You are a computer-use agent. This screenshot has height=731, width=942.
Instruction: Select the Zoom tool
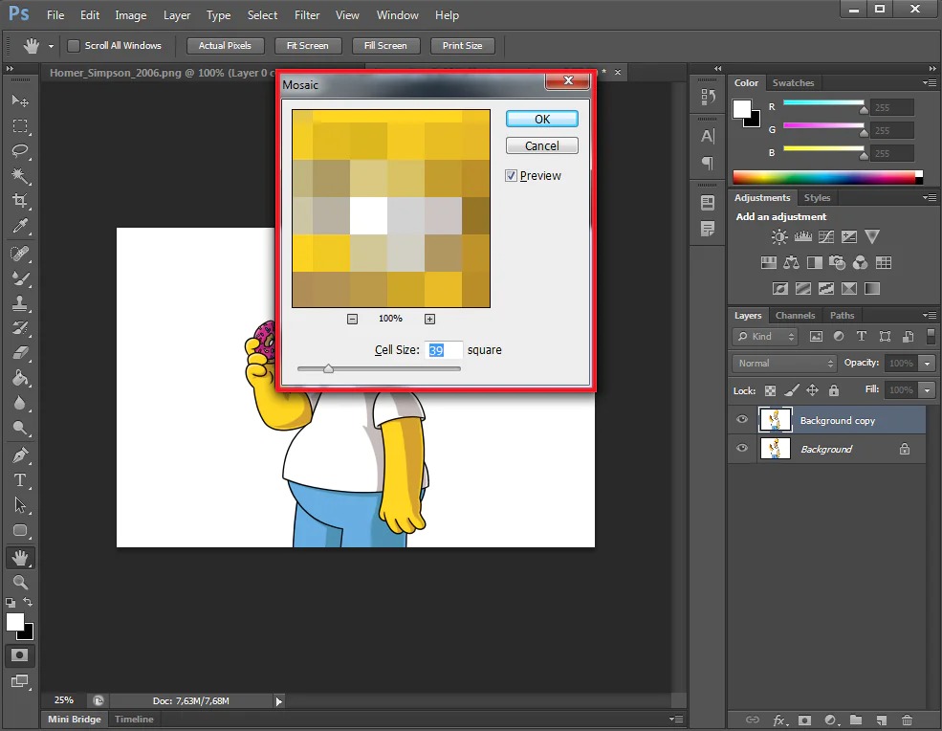pos(20,582)
